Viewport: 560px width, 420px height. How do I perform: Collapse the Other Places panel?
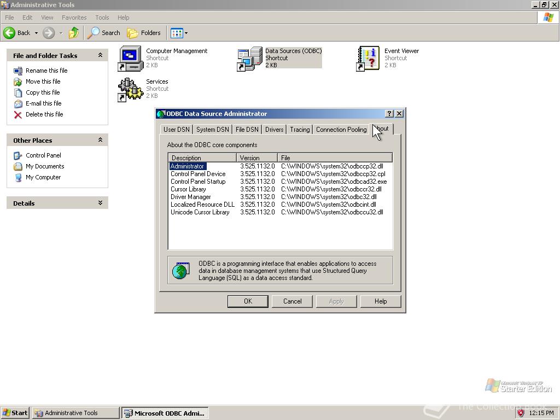click(x=101, y=139)
